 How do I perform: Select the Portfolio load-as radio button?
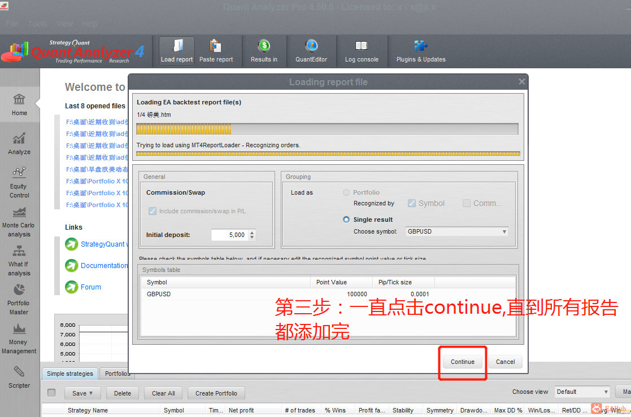click(x=346, y=192)
